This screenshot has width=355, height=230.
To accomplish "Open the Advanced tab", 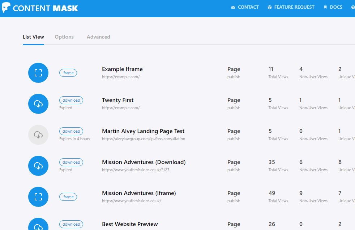I will (98, 37).
